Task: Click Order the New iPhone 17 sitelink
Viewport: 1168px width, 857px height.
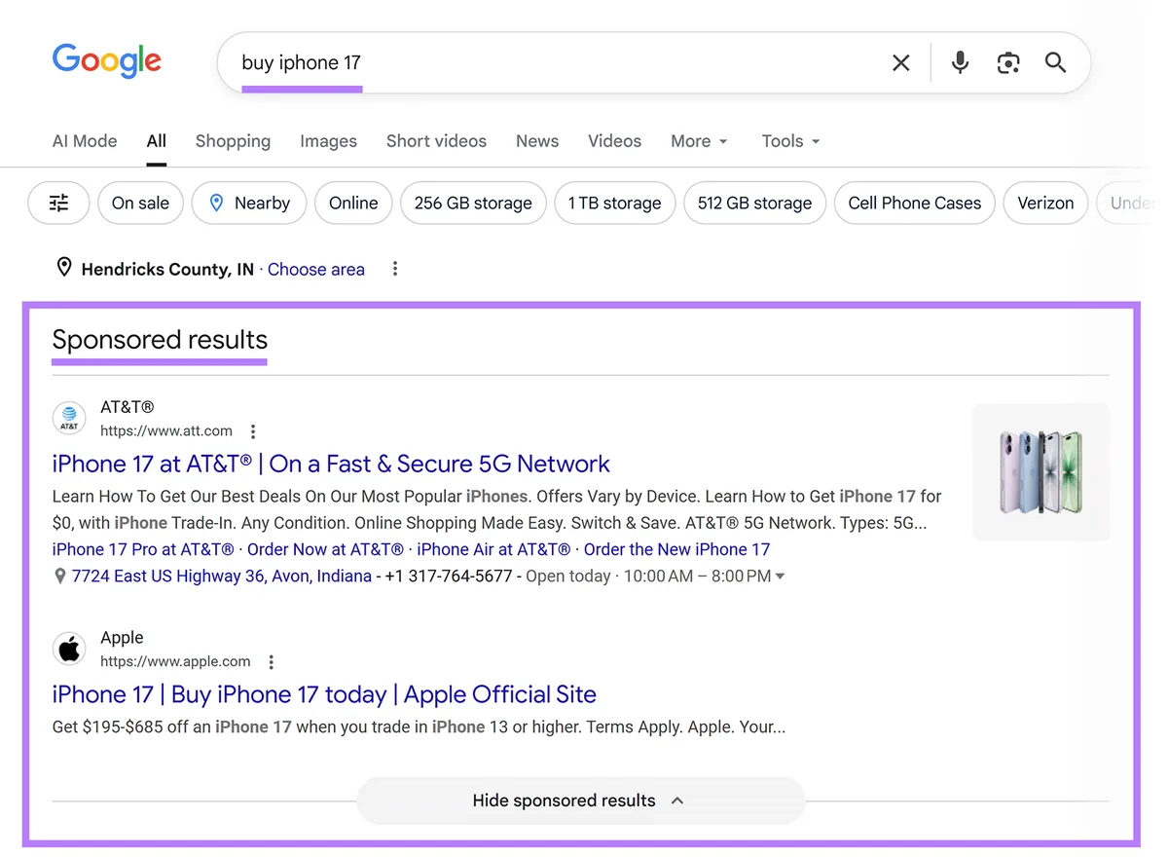Action: tap(676, 549)
